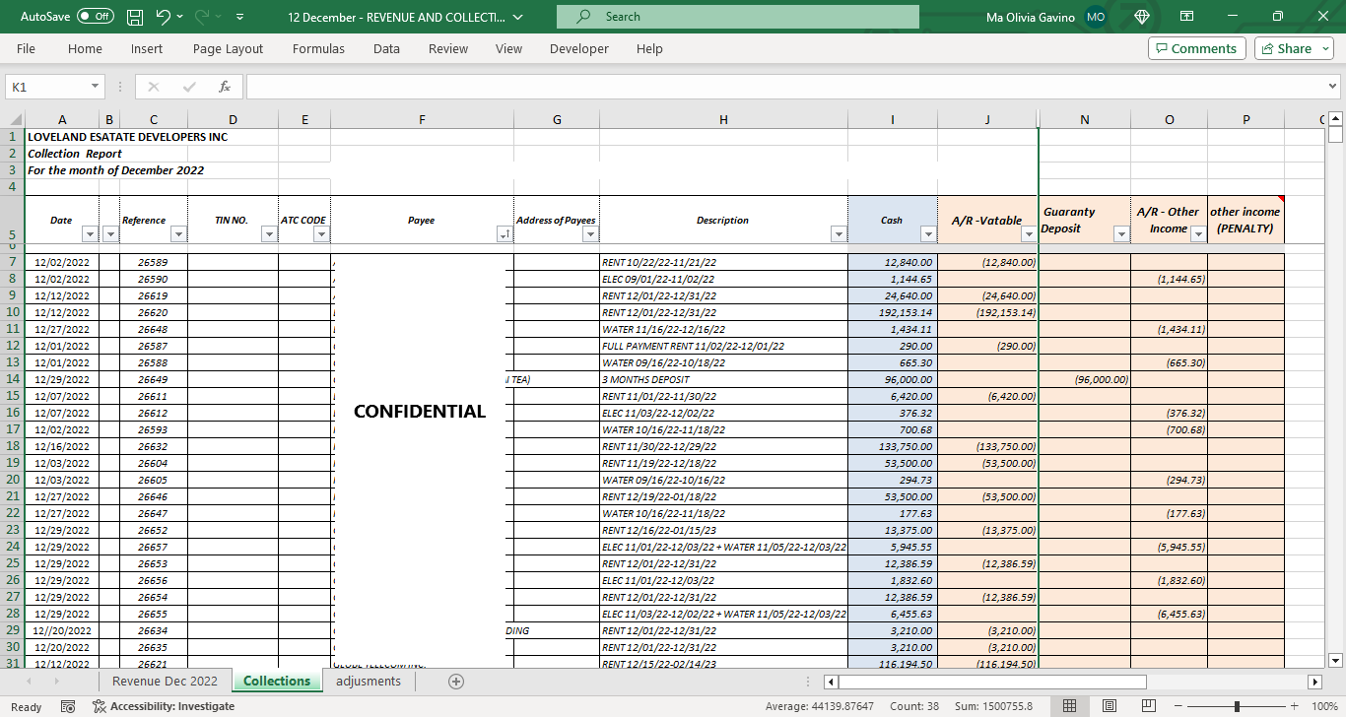
Task: Click the Save icon in title bar
Action: point(135,17)
